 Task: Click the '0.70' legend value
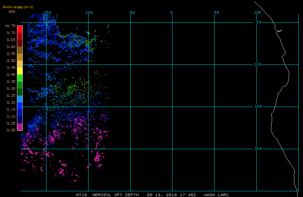[x=11, y=33]
